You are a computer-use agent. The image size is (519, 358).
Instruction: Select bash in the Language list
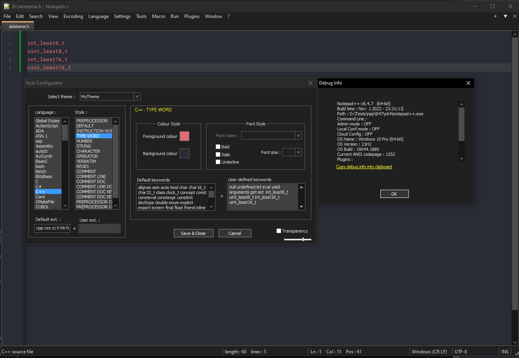48,166
